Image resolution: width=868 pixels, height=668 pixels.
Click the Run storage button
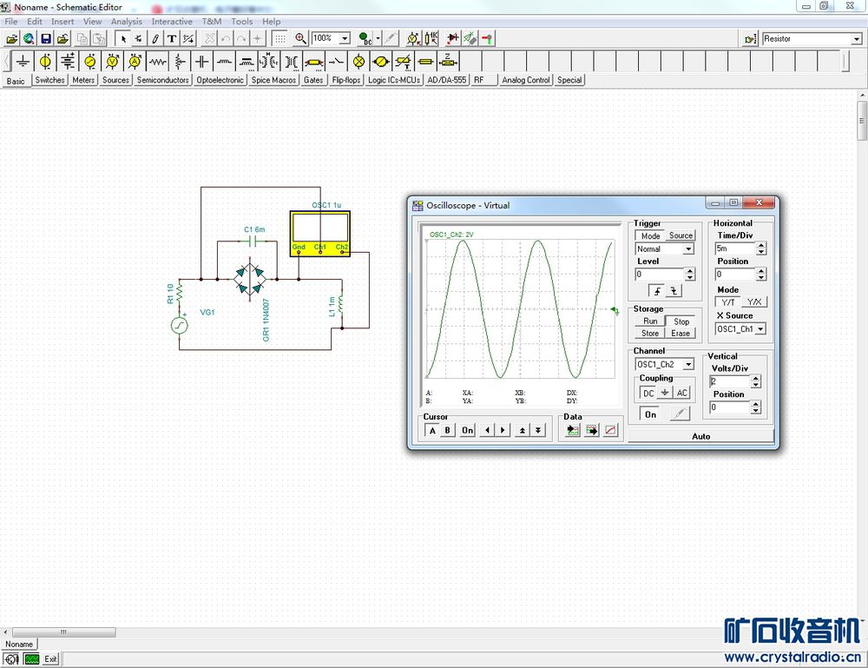click(x=650, y=321)
